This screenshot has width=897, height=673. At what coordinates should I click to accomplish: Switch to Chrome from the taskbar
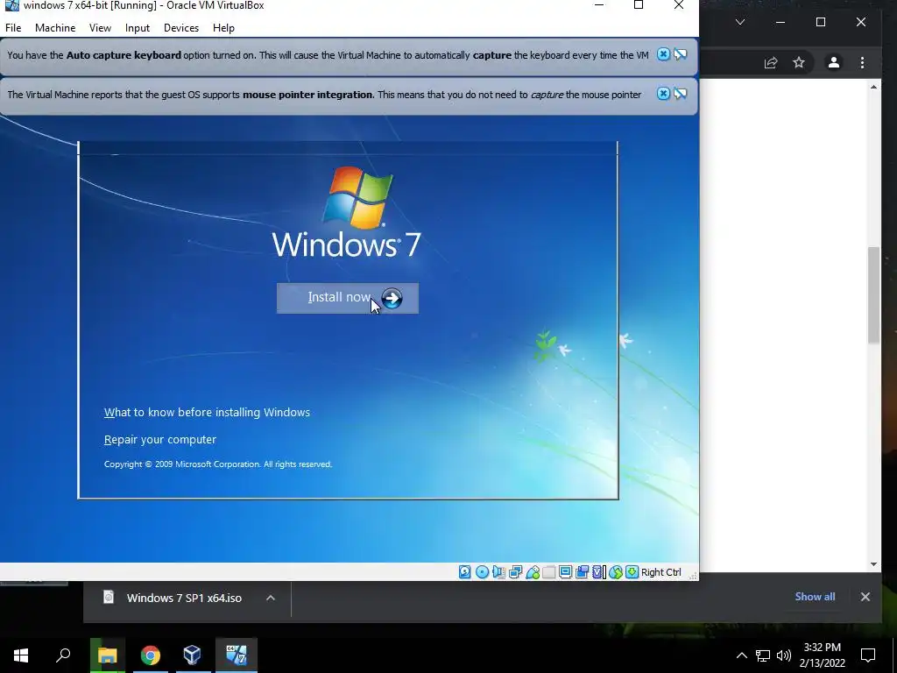(x=151, y=655)
